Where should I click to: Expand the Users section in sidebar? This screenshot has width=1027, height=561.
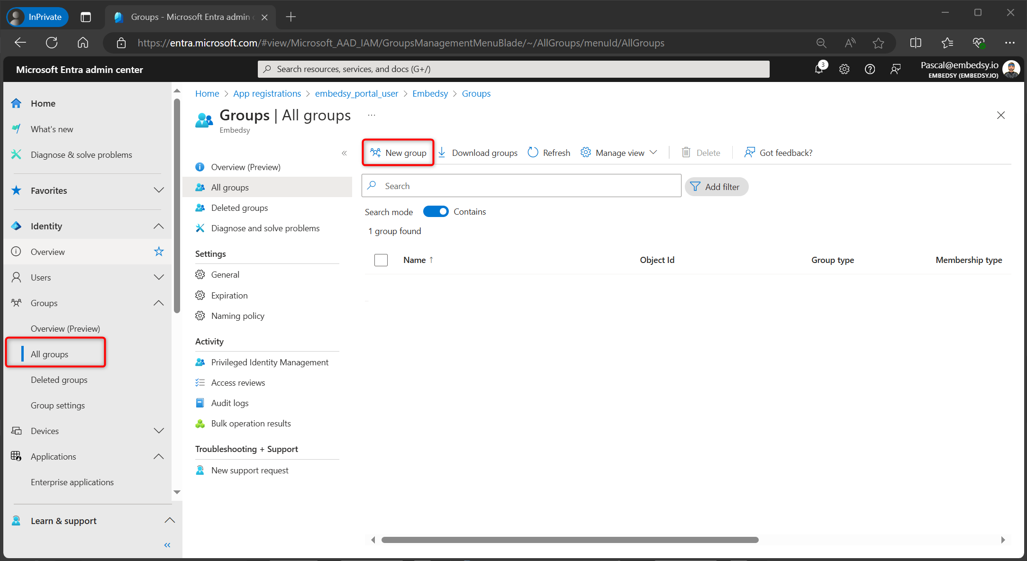(159, 277)
